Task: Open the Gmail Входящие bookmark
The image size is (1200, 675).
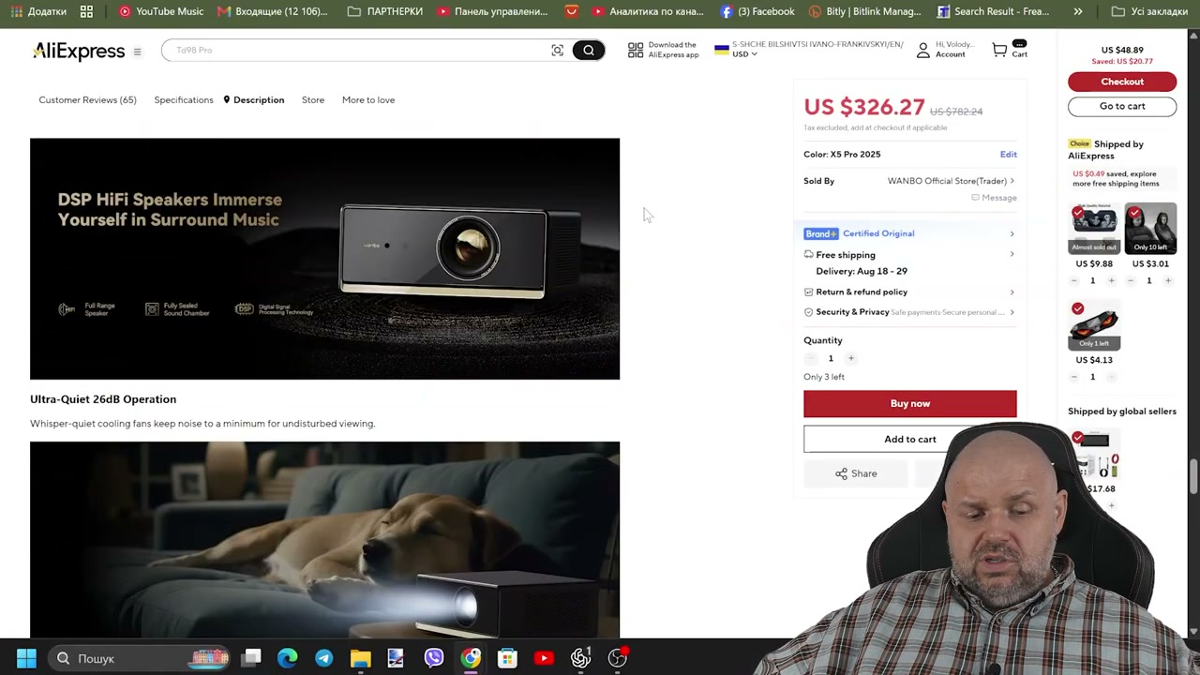Action: (273, 11)
